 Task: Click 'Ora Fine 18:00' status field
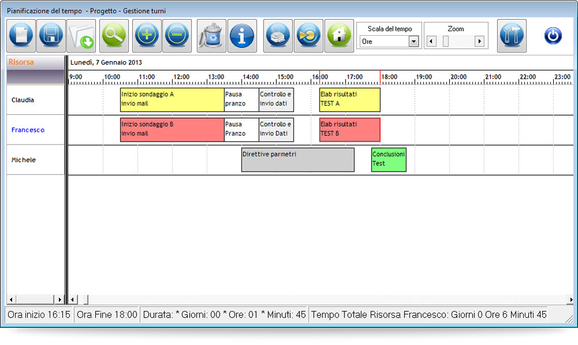tap(107, 314)
